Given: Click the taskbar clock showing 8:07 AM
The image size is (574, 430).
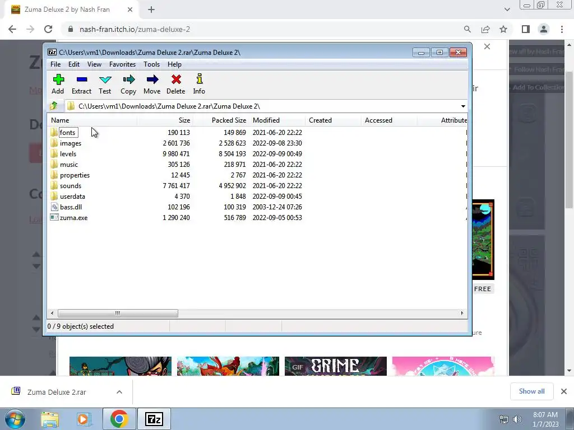Looking at the screenshot, I should click(x=545, y=419).
